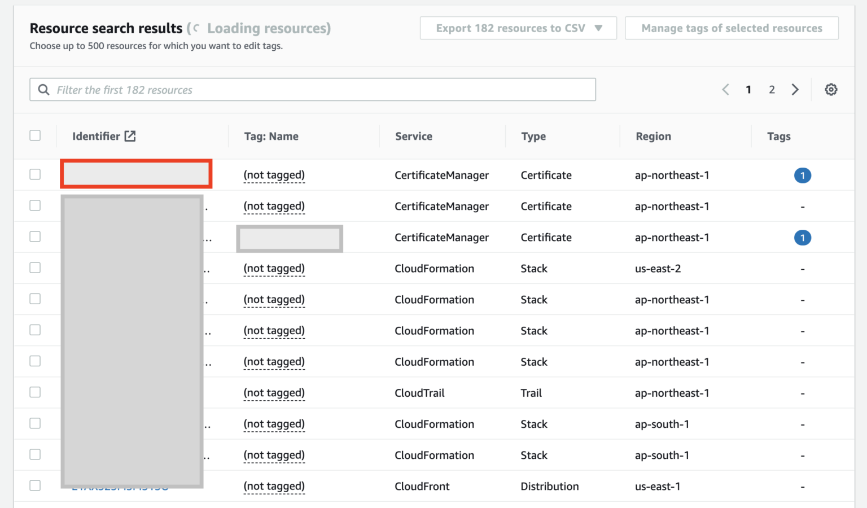
Task: Click the previous page arrow
Action: (725, 89)
